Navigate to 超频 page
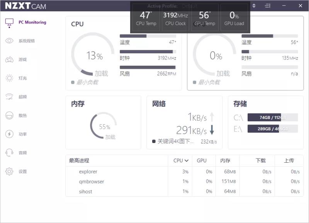The width and height of the screenshot is (309, 223). 23,97
